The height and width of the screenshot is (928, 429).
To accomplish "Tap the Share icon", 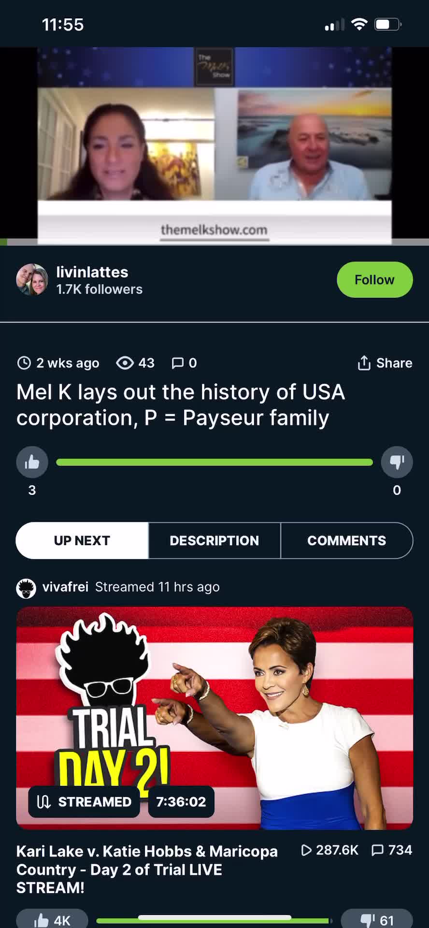I will [x=364, y=363].
